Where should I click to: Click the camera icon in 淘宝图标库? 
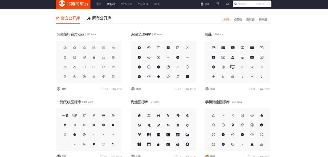click(x=168, y=144)
